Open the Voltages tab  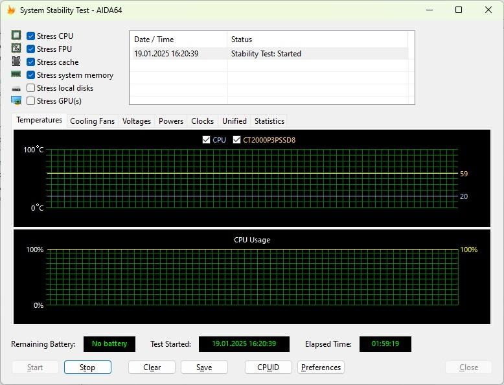136,121
